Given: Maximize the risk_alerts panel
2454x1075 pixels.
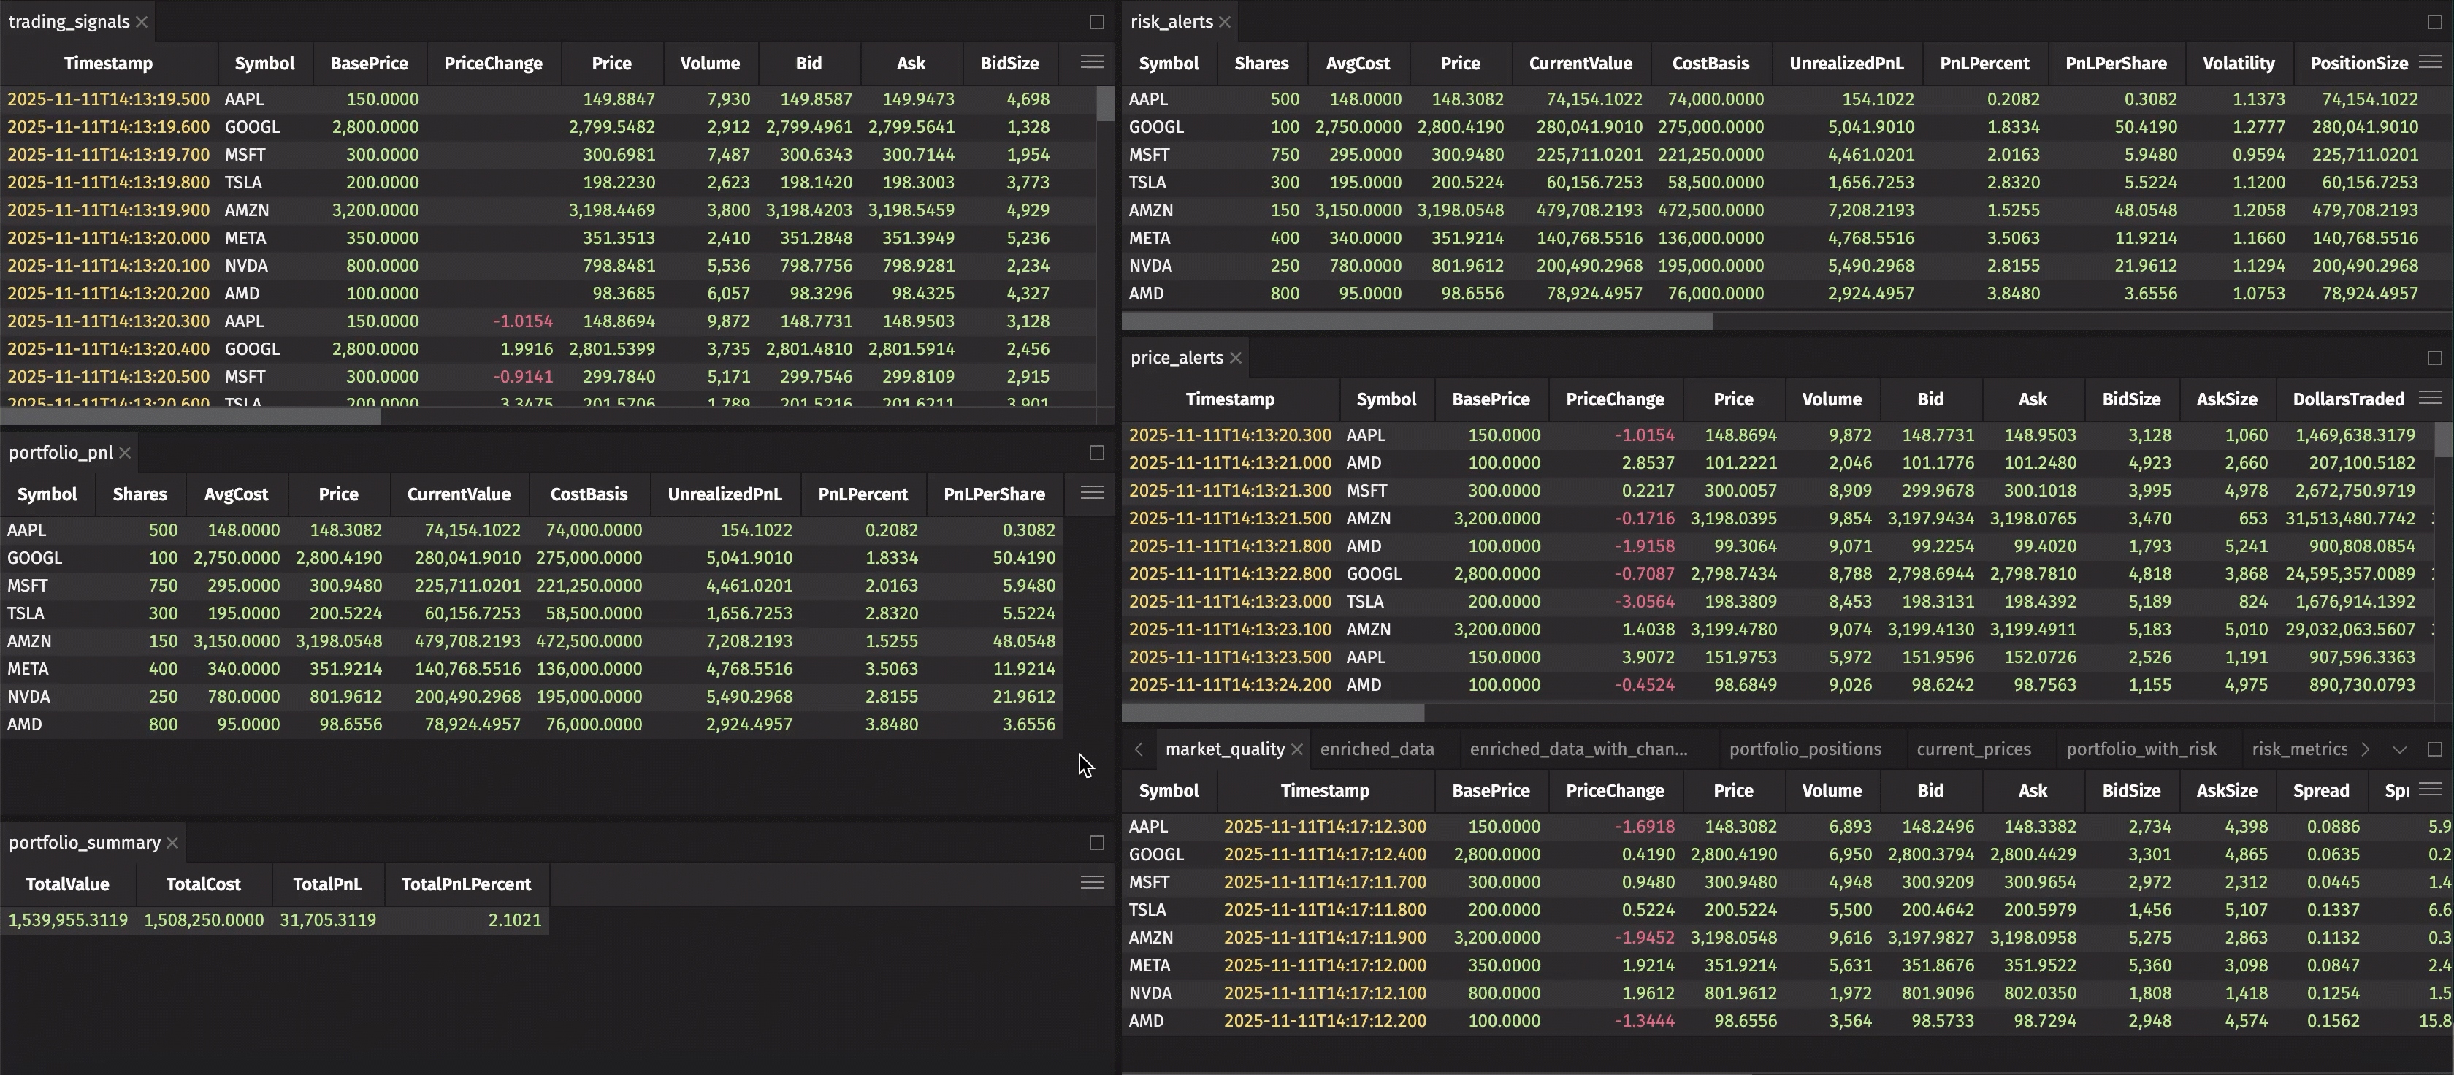Looking at the screenshot, I should click(x=2435, y=21).
